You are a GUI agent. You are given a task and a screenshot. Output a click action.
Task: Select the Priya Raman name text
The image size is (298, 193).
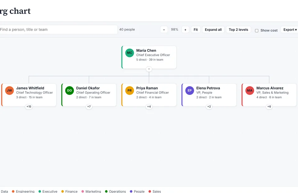(147, 88)
